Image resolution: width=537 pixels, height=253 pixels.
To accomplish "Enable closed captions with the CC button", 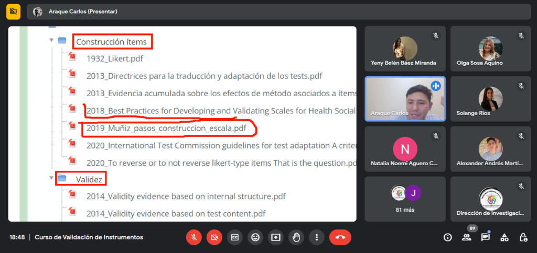I will [x=234, y=237].
